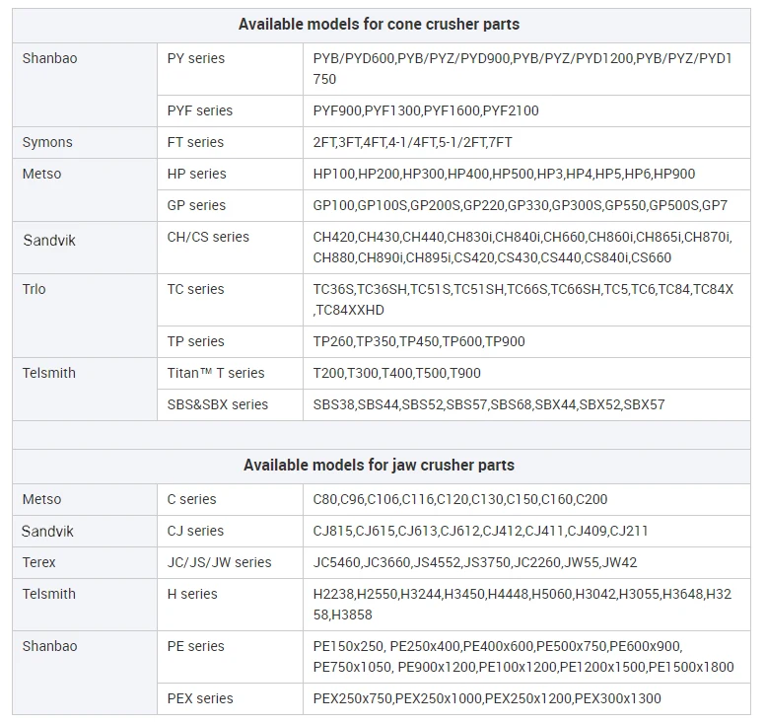Screen dimensions: 765x724
Task: Click the Trlo brand cell
Action: (35, 289)
